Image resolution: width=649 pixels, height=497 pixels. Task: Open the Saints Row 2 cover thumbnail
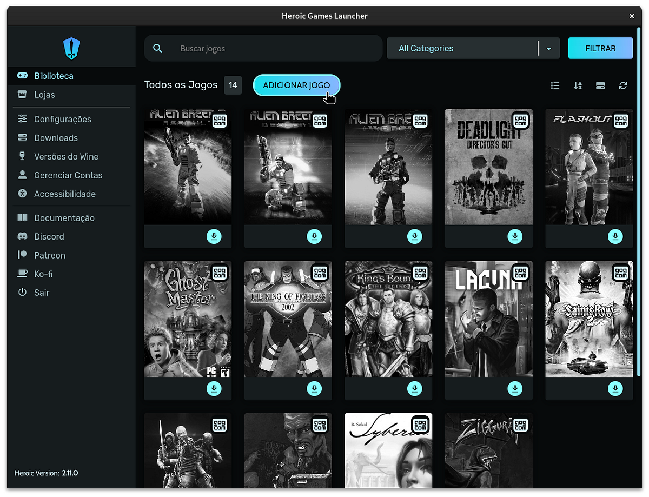point(589,319)
